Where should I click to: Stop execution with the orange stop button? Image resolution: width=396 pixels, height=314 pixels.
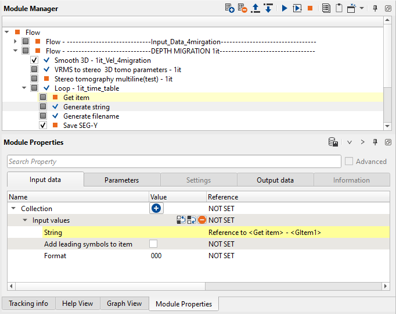click(x=311, y=9)
